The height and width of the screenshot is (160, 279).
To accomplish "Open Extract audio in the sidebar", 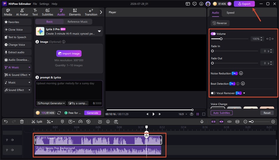I will coord(17,52).
